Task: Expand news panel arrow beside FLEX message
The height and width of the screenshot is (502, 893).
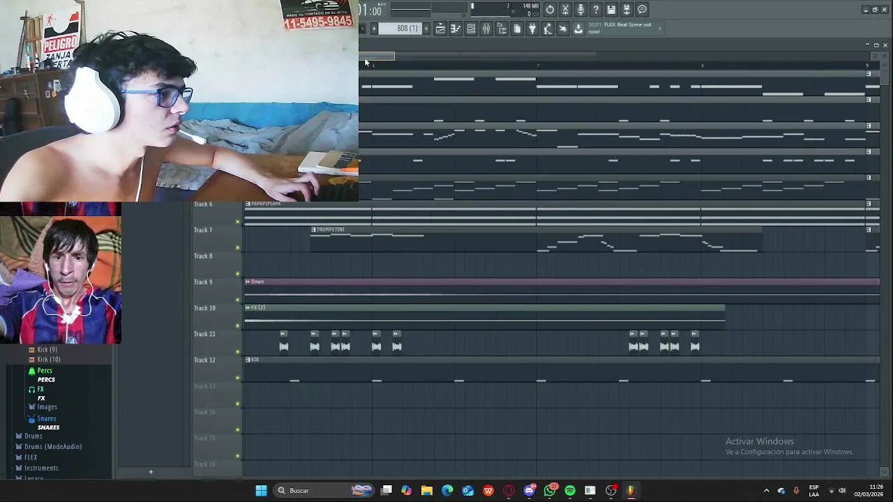Action: click(x=660, y=29)
